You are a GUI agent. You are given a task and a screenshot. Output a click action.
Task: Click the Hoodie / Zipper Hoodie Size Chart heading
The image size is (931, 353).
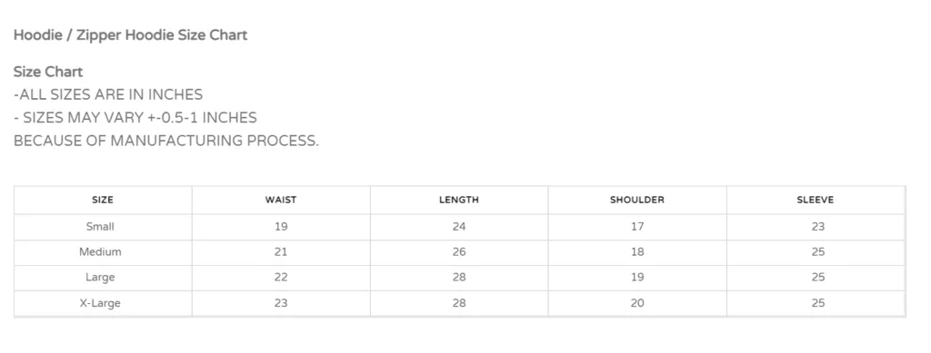131,35
